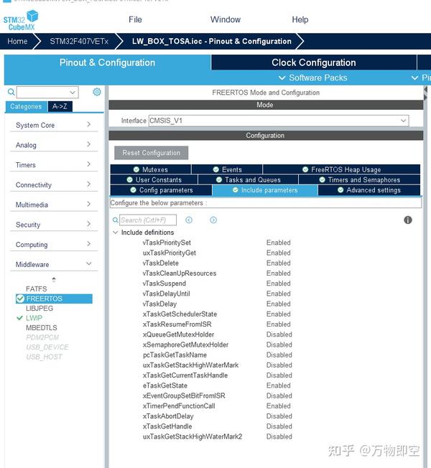Screen dimensions: 431x468
Task: Click the info icon above the parameters list
Action: point(408,220)
